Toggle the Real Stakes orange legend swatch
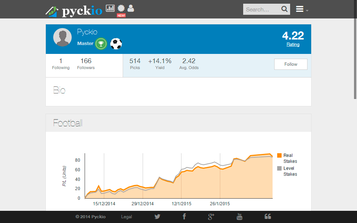357x223 pixels. 279,155
